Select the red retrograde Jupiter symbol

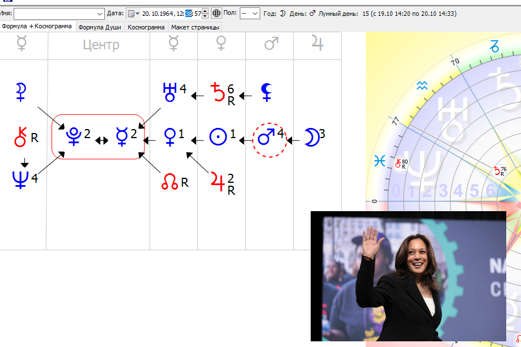(218, 182)
